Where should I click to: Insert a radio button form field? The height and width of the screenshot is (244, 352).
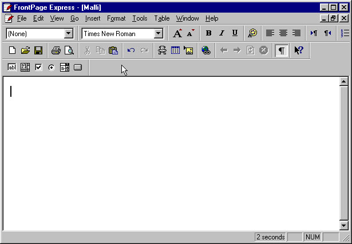coord(52,68)
